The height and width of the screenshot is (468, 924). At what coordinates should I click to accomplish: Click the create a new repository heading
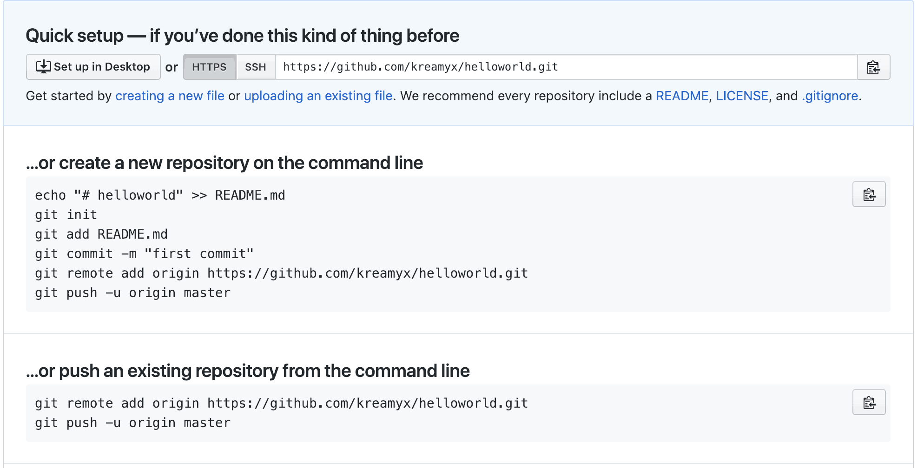coord(224,163)
